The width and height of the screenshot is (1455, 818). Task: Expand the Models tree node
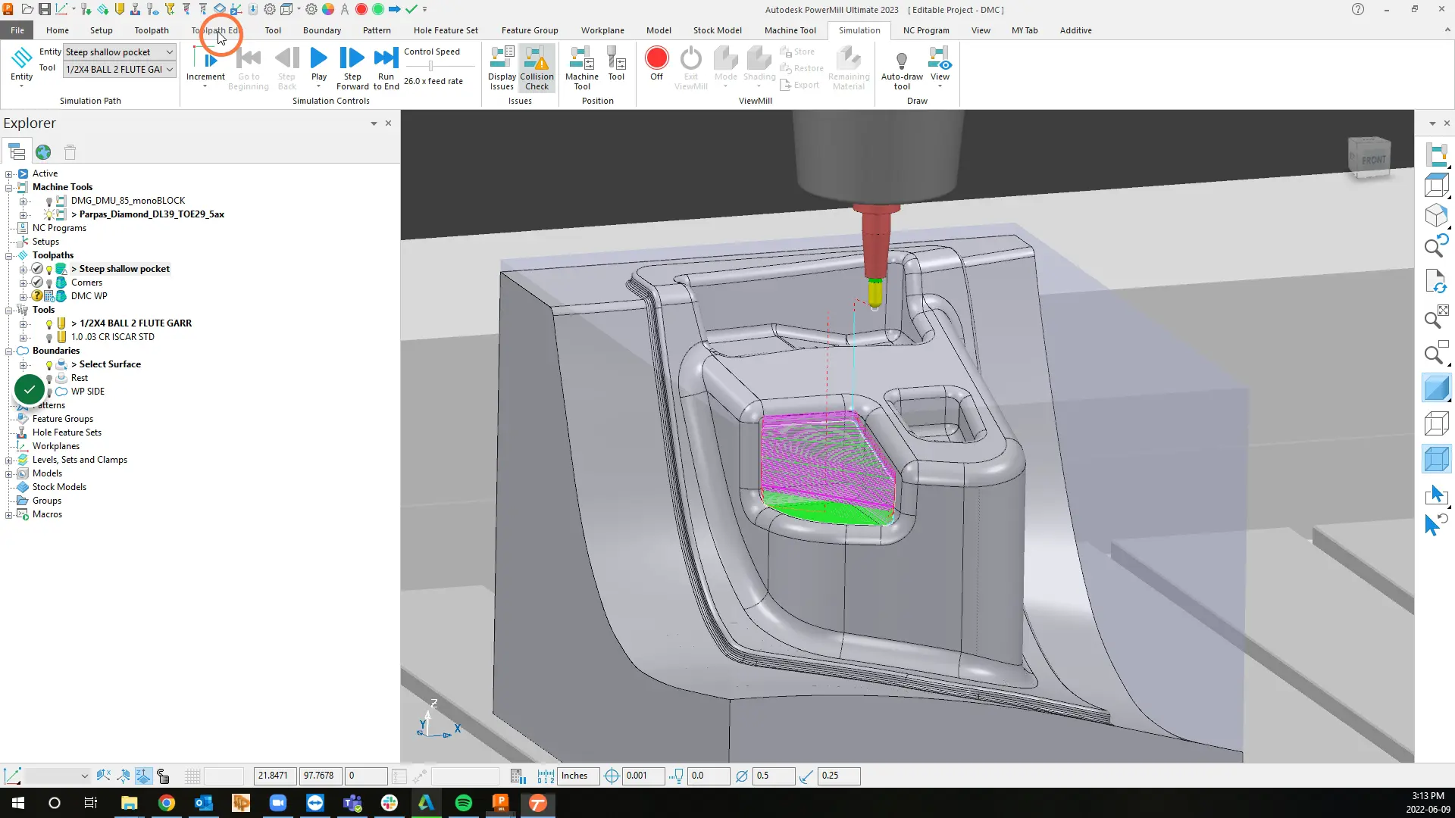point(9,474)
